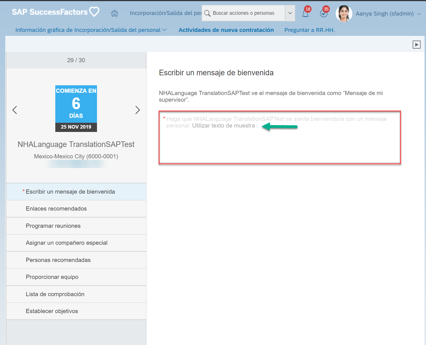The height and width of the screenshot is (345, 426).
Task: Click the play panel icon at right
Action: (417, 44)
